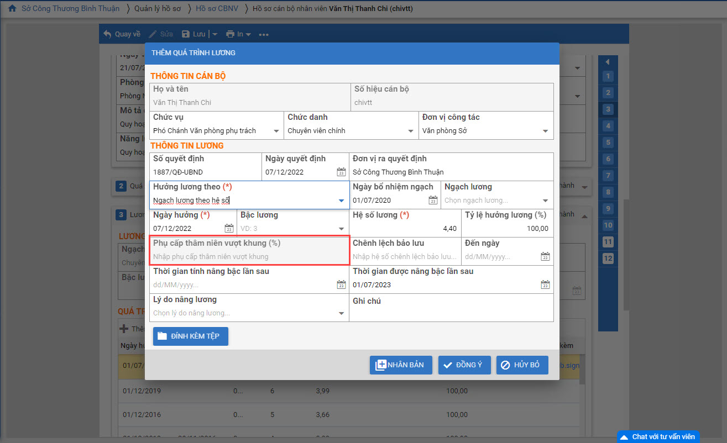727x443 pixels.
Task: Click the ĐỒNG Ý button
Action: (464, 365)
